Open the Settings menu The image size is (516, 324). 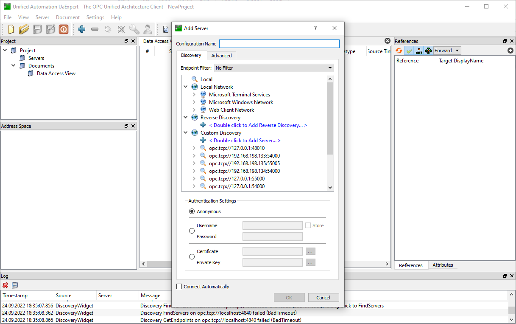pyautogui.click(x=95, y=17)
